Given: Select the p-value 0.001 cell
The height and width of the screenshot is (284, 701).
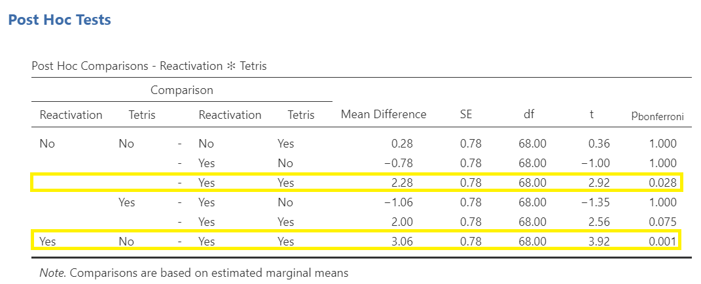Looking at the screenshot, I should coord(664,242).
